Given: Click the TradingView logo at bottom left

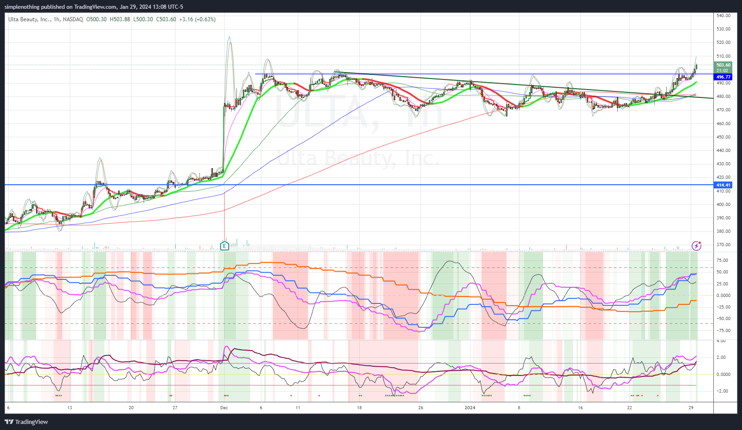Looking at the screenshot, I should coord(26,422).
